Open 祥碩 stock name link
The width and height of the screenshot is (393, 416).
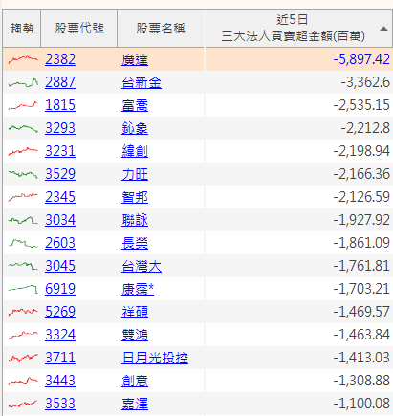[135, 312]
